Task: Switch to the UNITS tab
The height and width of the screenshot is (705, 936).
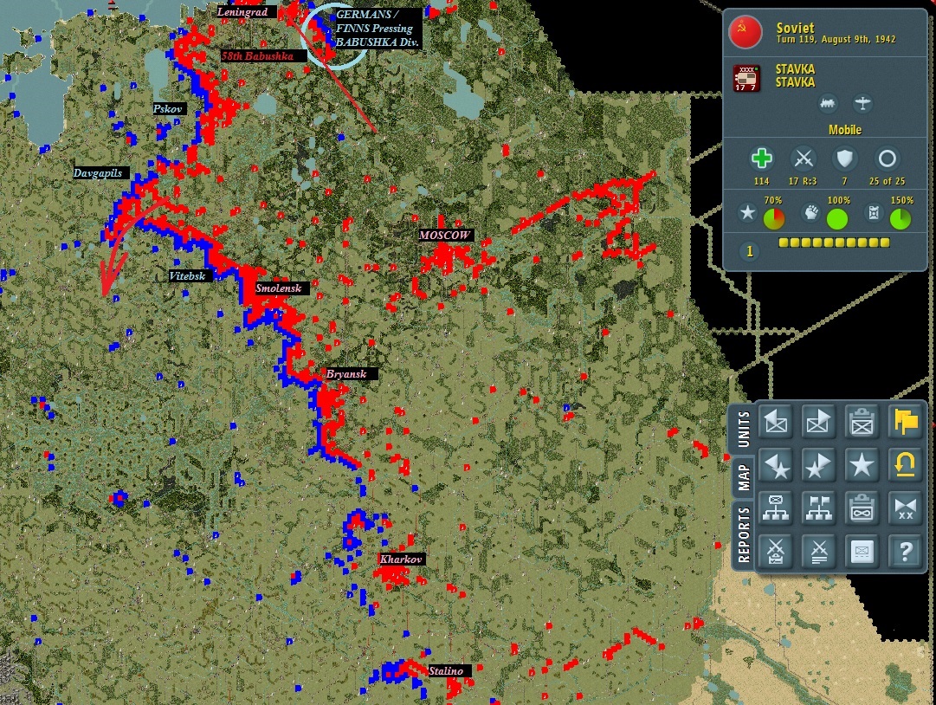Action: coord(744,430)
